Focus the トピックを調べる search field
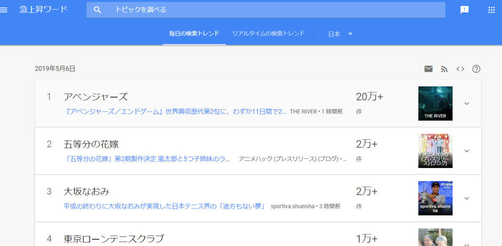This screenshot has height=246, width=502. [266, 10]
